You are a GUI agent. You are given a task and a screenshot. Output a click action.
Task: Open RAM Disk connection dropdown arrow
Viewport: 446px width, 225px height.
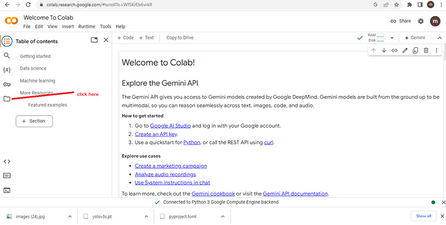point(392,38)
